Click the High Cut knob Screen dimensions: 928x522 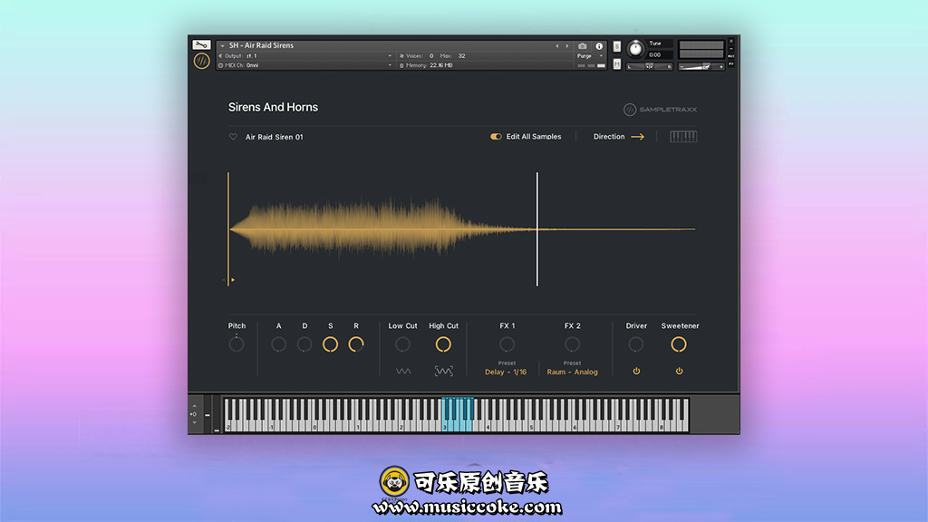tap(443, 344)
